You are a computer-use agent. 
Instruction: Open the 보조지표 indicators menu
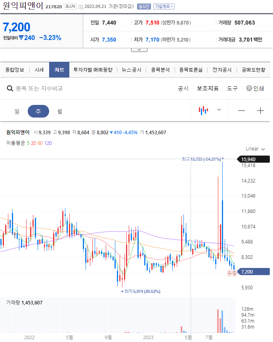click(x=208, y=88)
